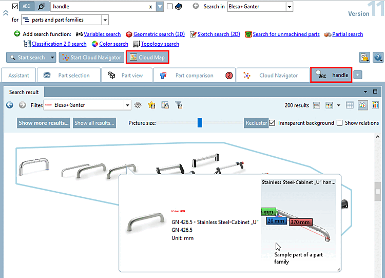The width and height of the screenshot is (385, 278).
Task: Click the star favorites save icon
Action: (151, 105)
